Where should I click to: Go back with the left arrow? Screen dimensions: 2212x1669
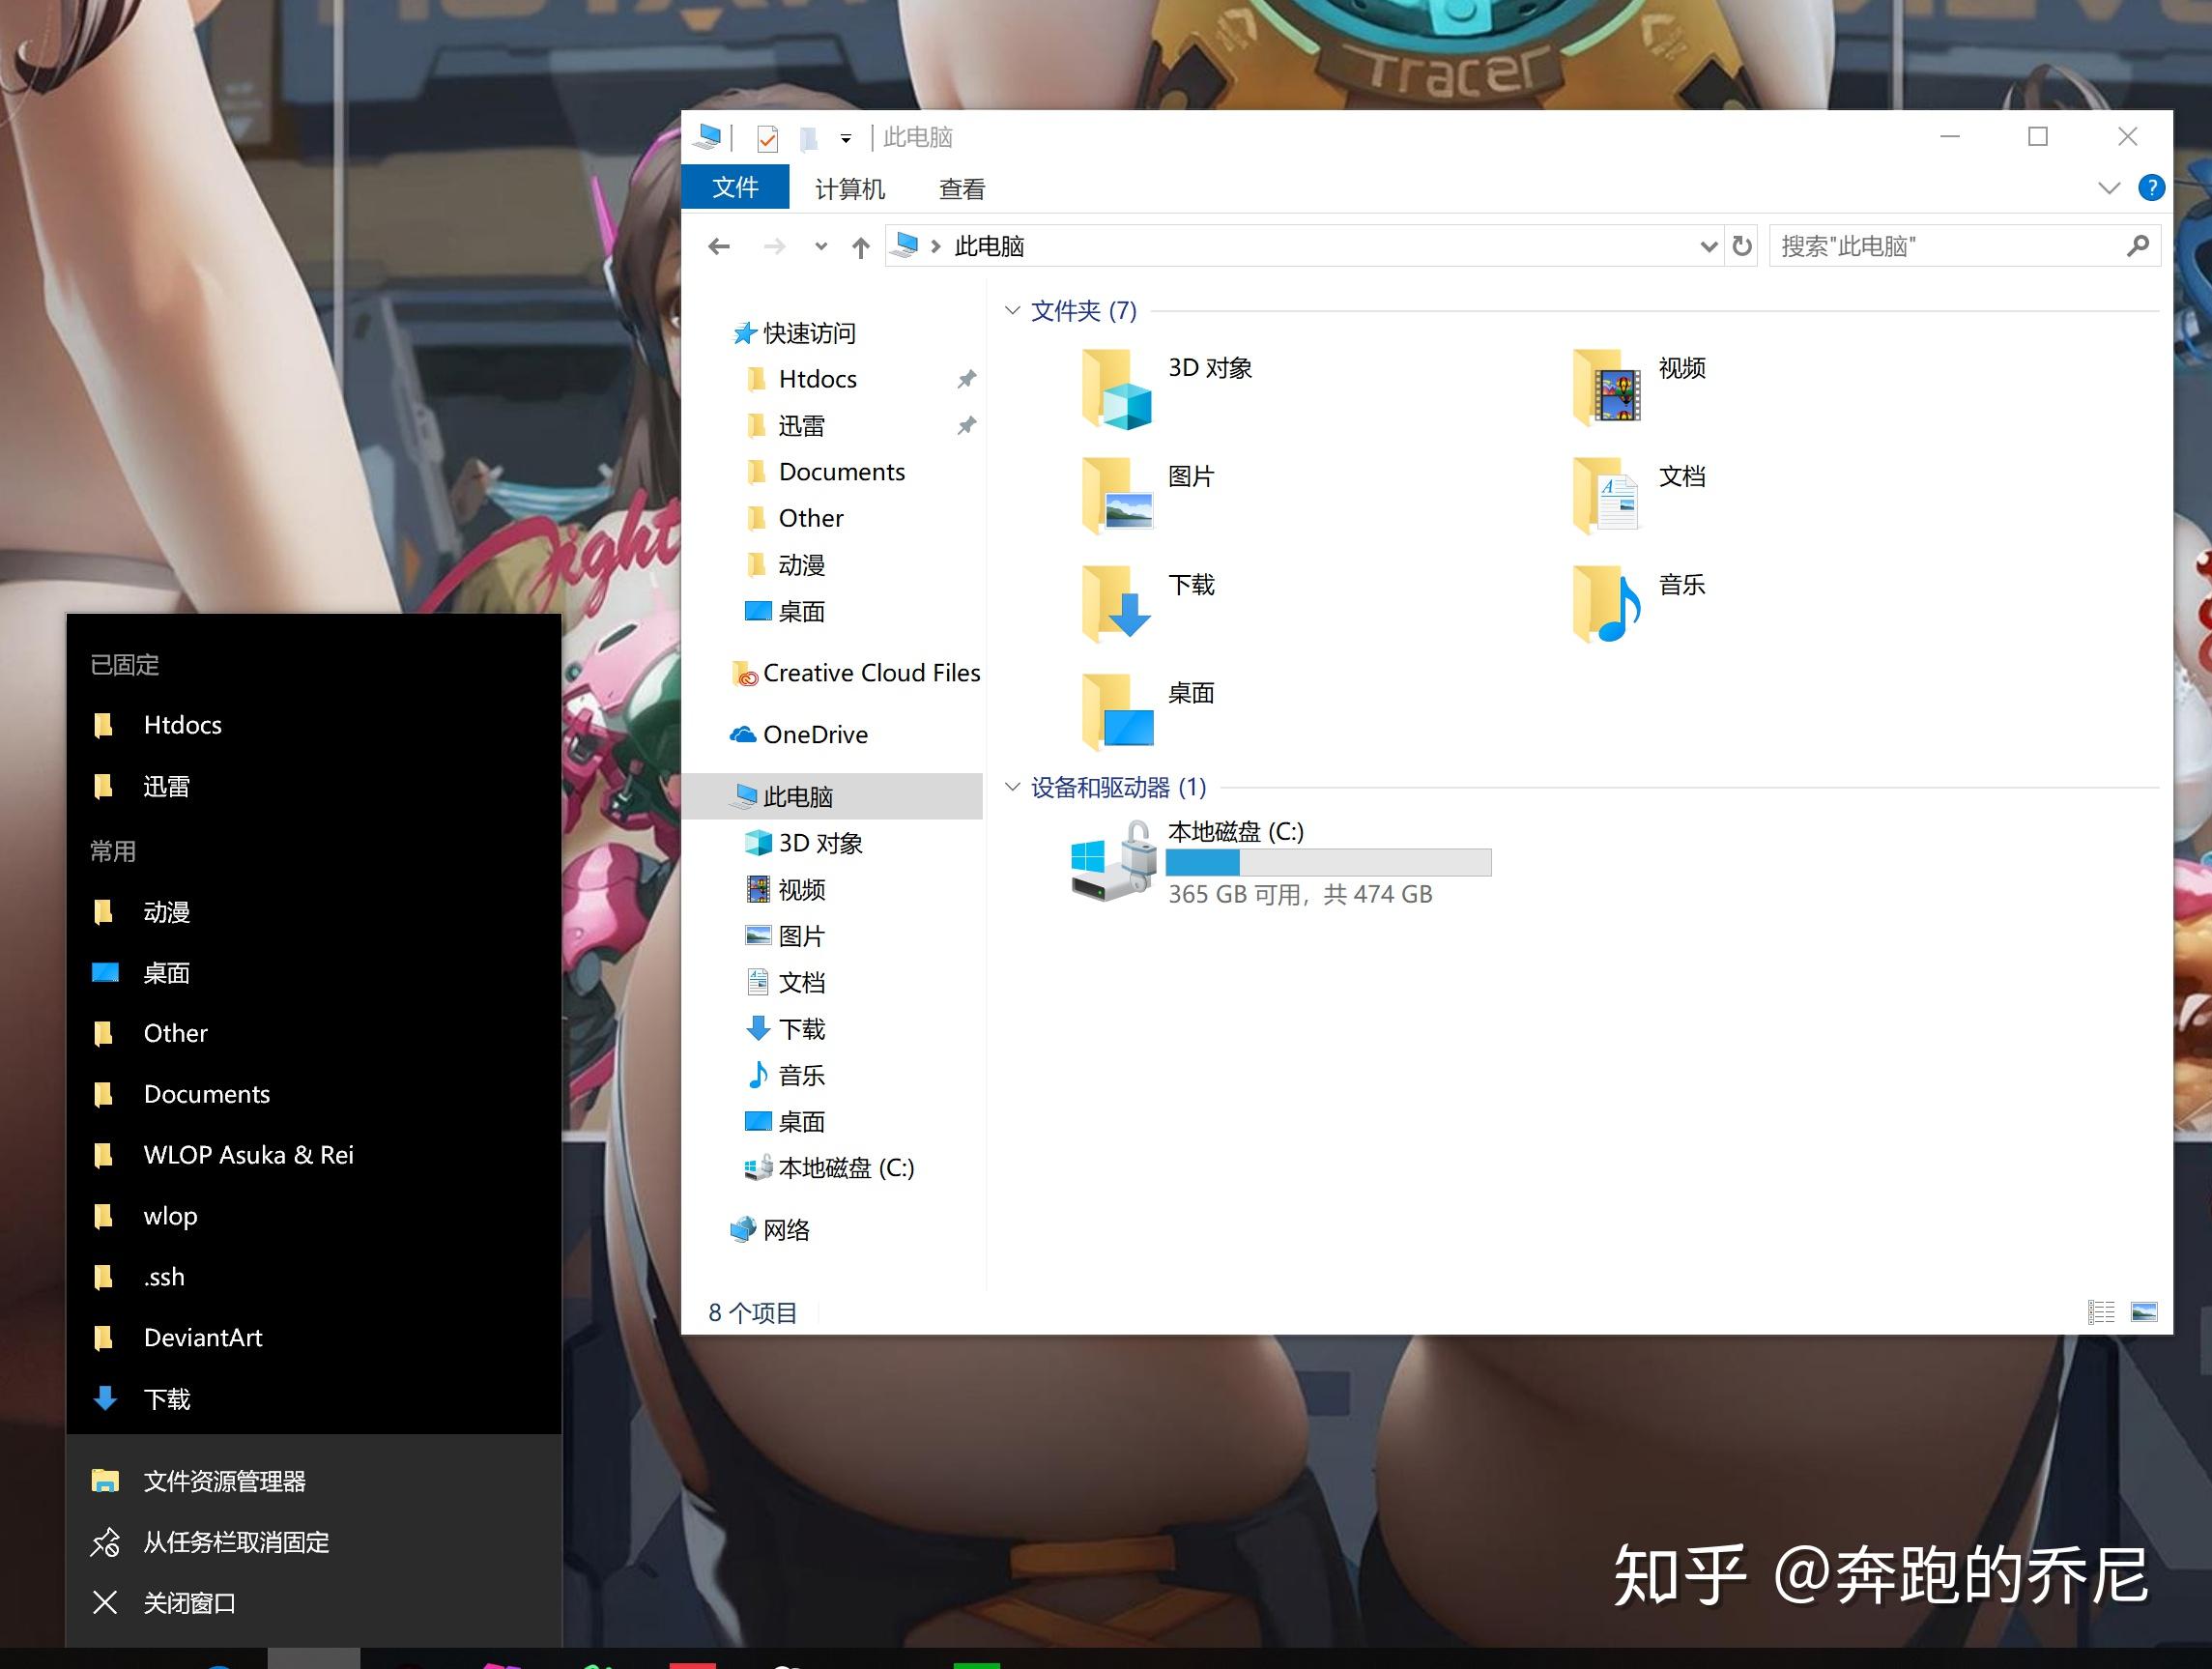click(719, 246)
